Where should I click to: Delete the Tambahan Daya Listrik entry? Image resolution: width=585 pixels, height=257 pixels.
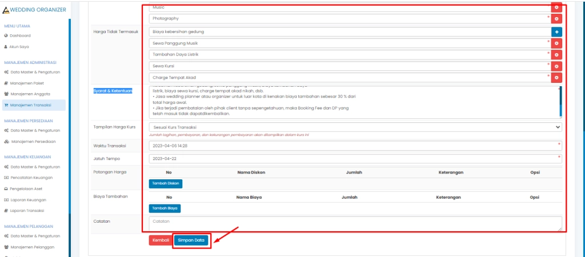[x=556, y=54]
